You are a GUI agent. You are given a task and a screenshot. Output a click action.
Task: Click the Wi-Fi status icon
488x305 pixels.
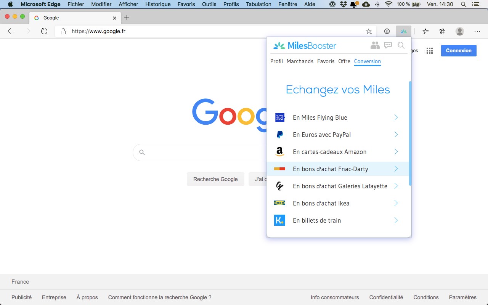tap(389, 4)
